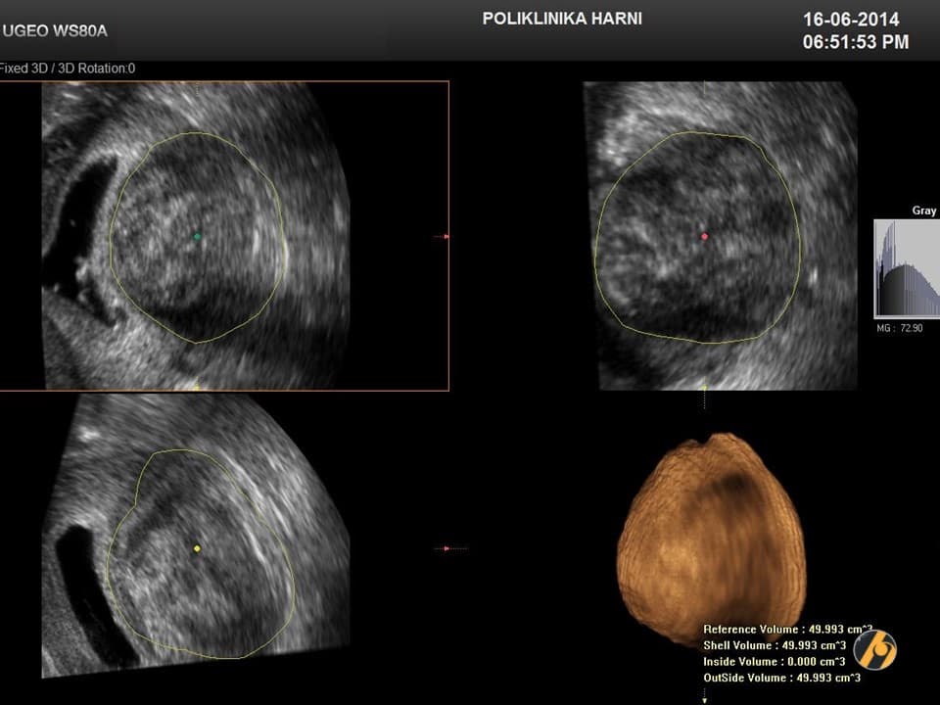Click the red arrow on the selected plane's right border
The height and width of the screenshot is (705, 940).
444,236
